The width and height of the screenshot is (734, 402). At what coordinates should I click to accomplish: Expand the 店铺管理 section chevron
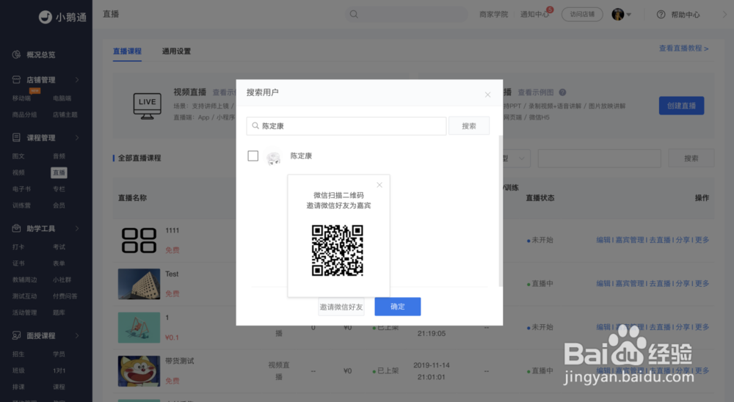tap(77, 79)
